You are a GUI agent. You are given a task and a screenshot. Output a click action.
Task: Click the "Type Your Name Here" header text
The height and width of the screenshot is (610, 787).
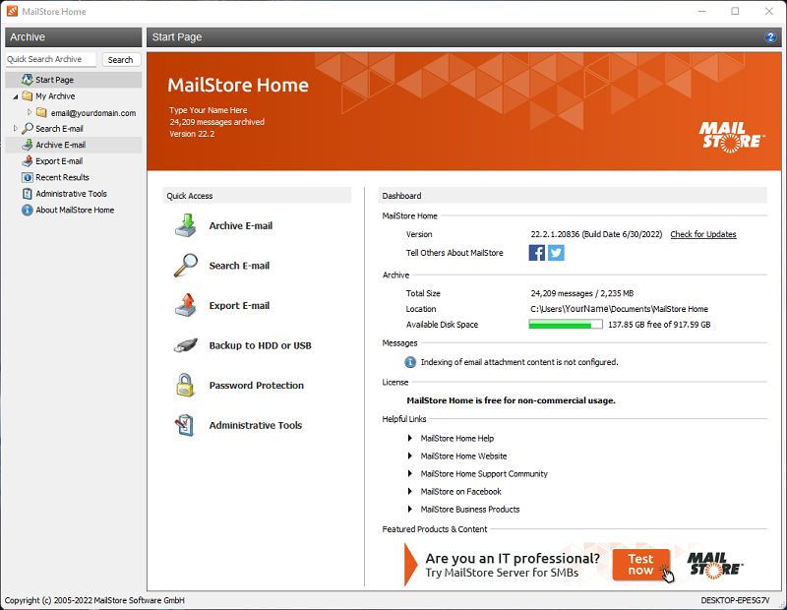pos(209,110)
